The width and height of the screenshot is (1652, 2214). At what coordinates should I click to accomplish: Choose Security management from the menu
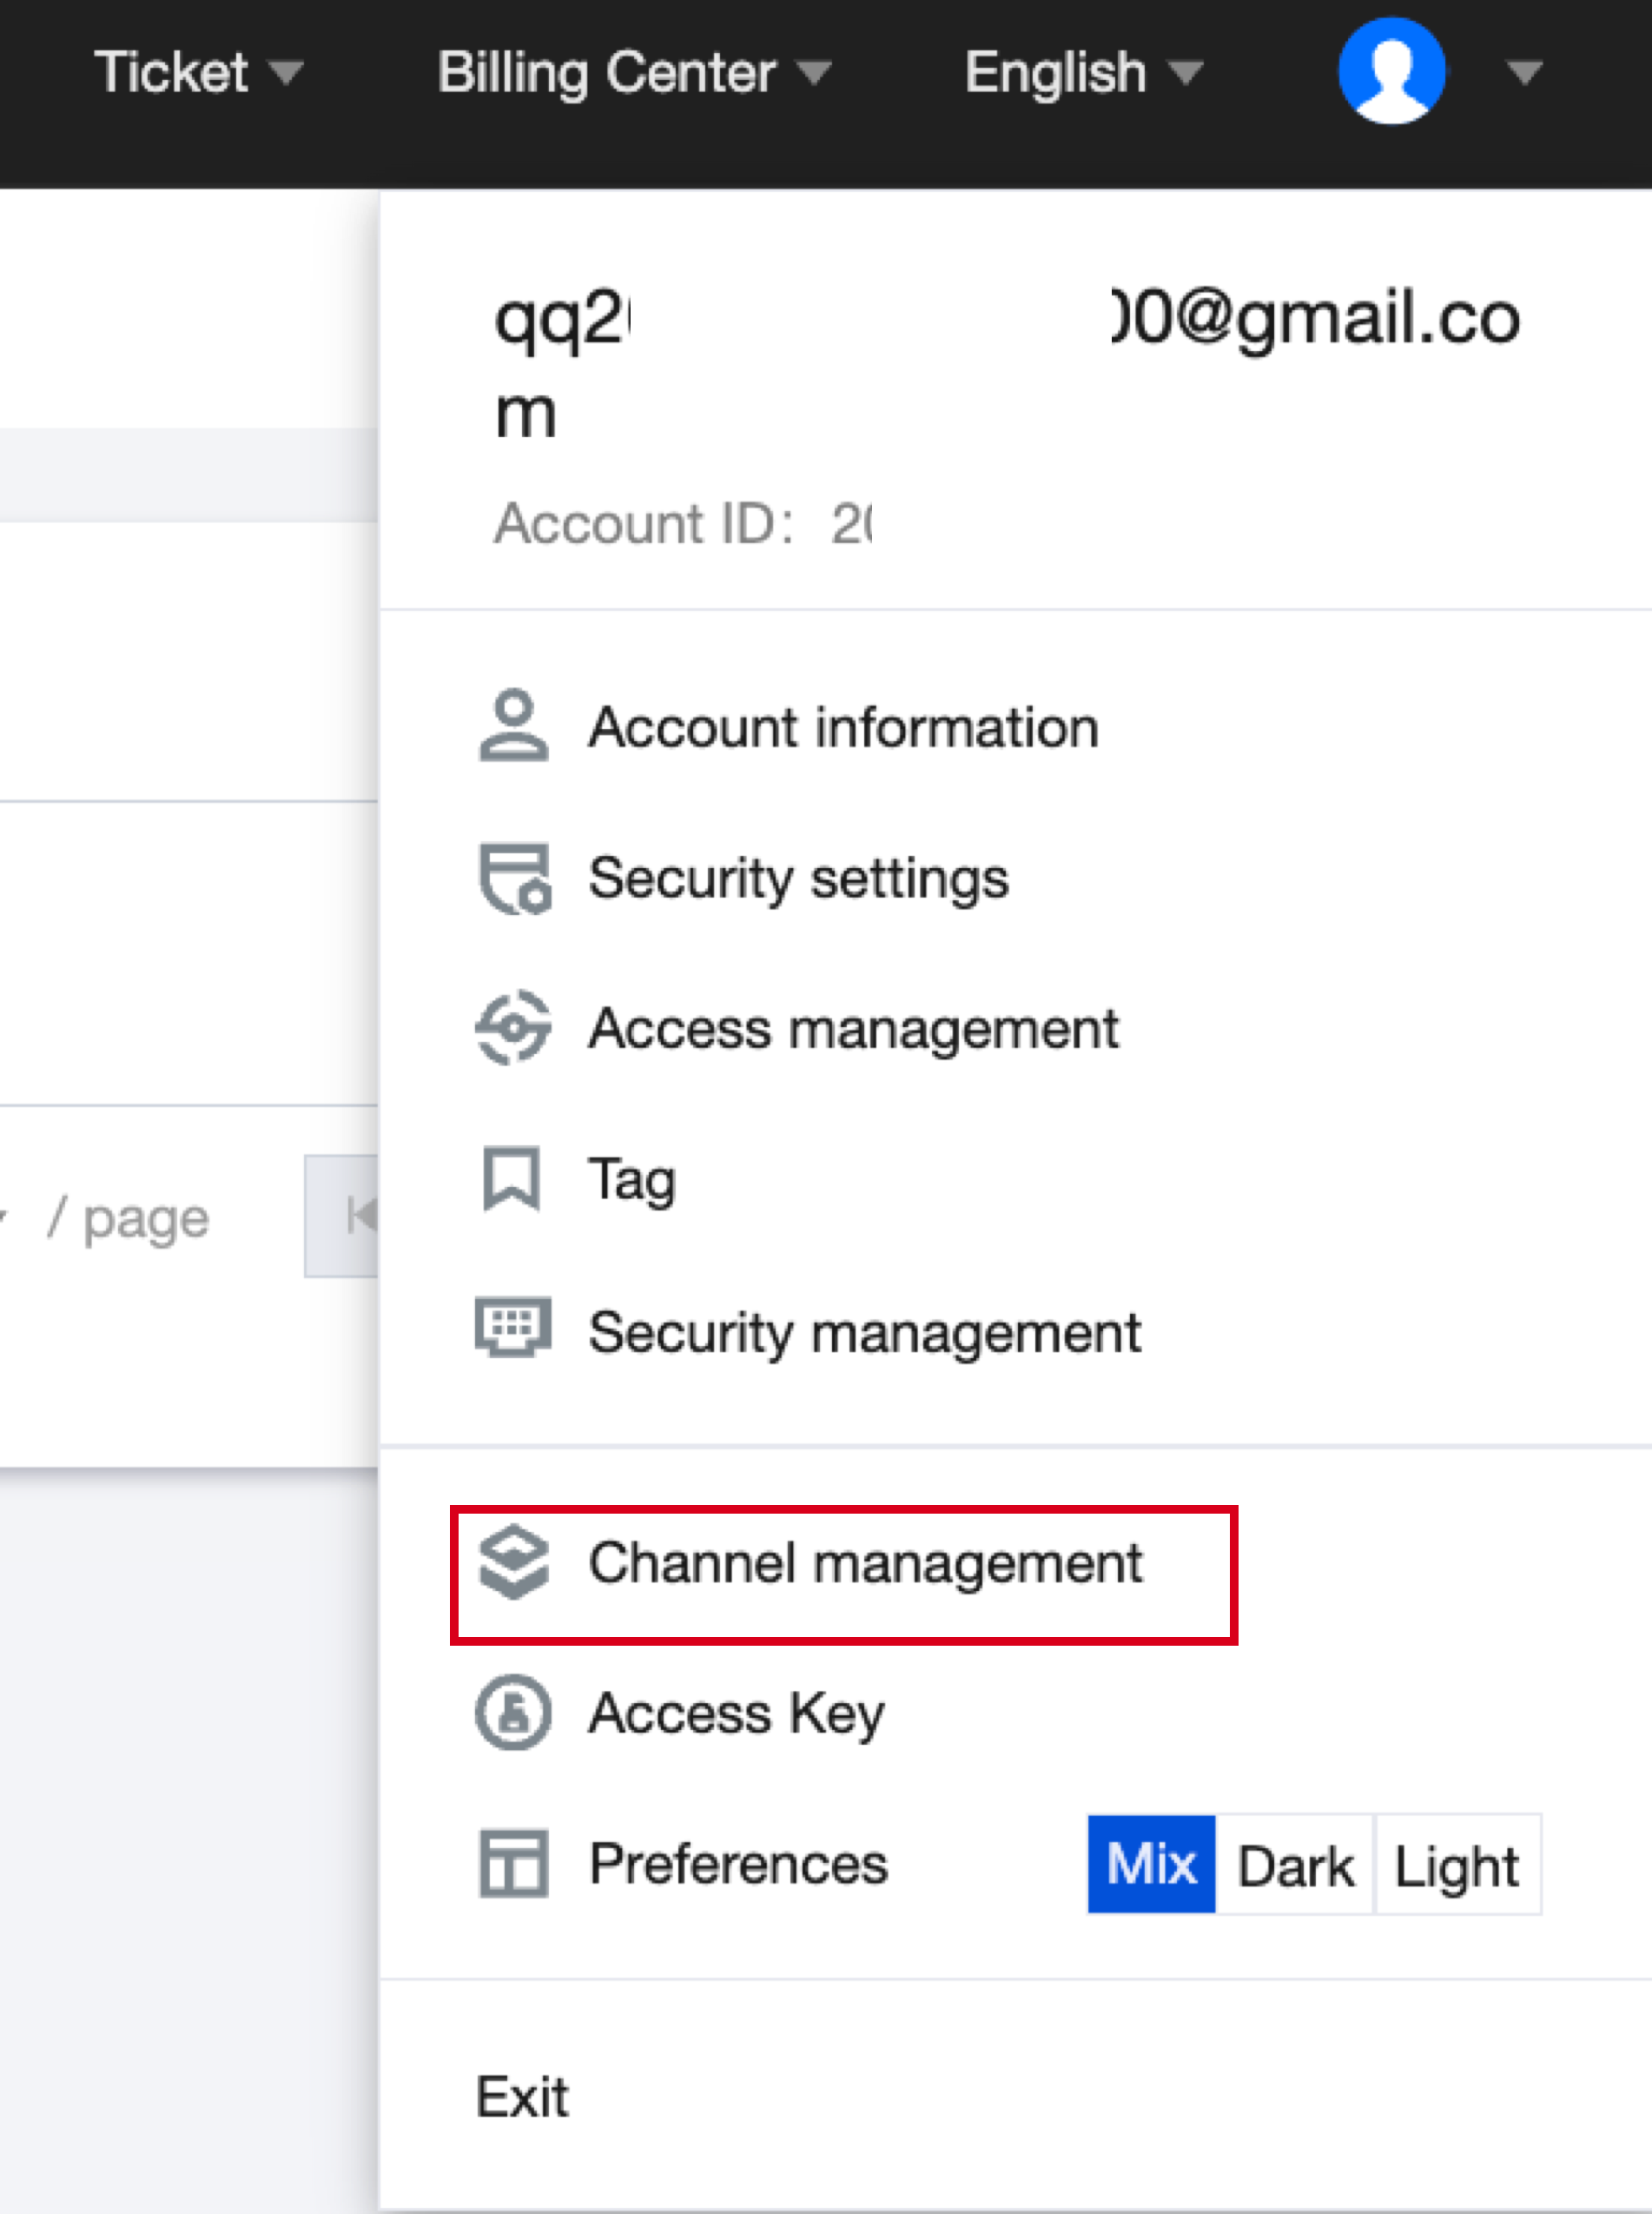click(864, 1331)
